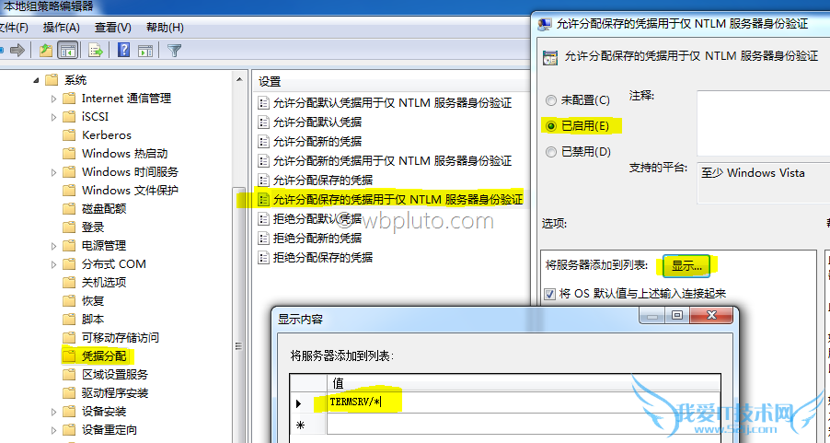Click policy icon beside 拒绝分配保存的凭据
This screenshot has height=443, width=830.
click(x=263, y=258)
